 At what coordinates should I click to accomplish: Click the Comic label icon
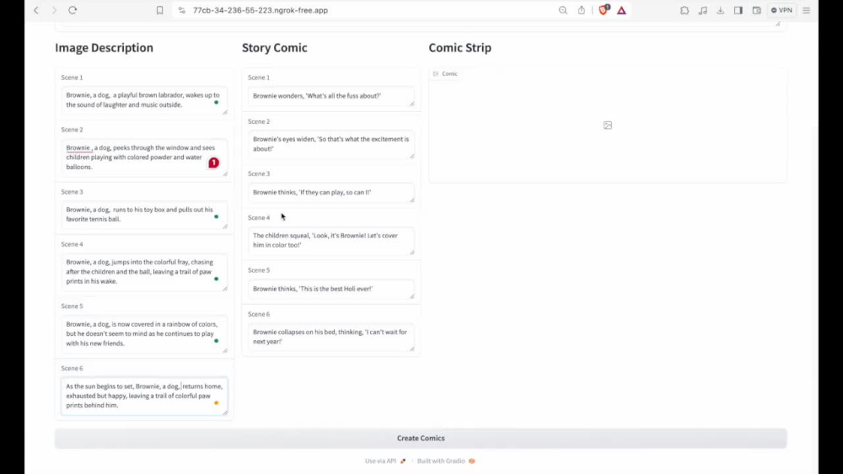coord(436,73)
